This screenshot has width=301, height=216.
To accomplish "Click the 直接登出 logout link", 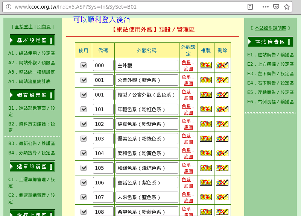I will pos(24,27).
